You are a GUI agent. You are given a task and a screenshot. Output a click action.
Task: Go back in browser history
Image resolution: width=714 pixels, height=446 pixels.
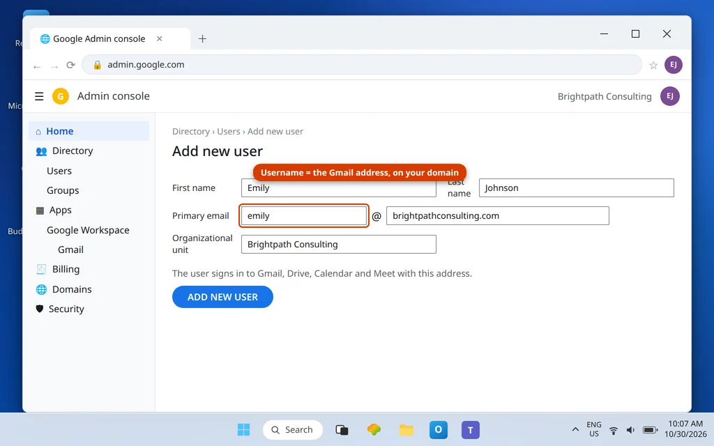pyautogui.click(x=37, y=66)
